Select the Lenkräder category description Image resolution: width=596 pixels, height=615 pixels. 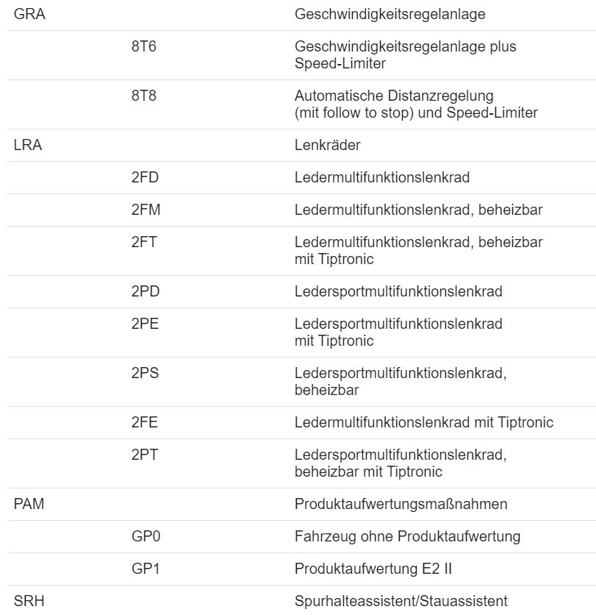[327, 146]
